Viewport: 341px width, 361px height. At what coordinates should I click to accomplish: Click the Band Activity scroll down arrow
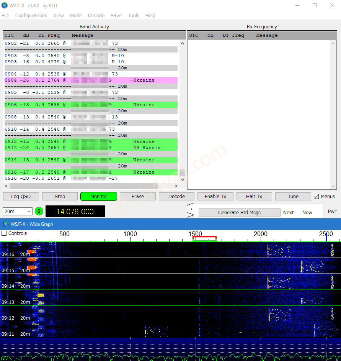tap(182, 180)
